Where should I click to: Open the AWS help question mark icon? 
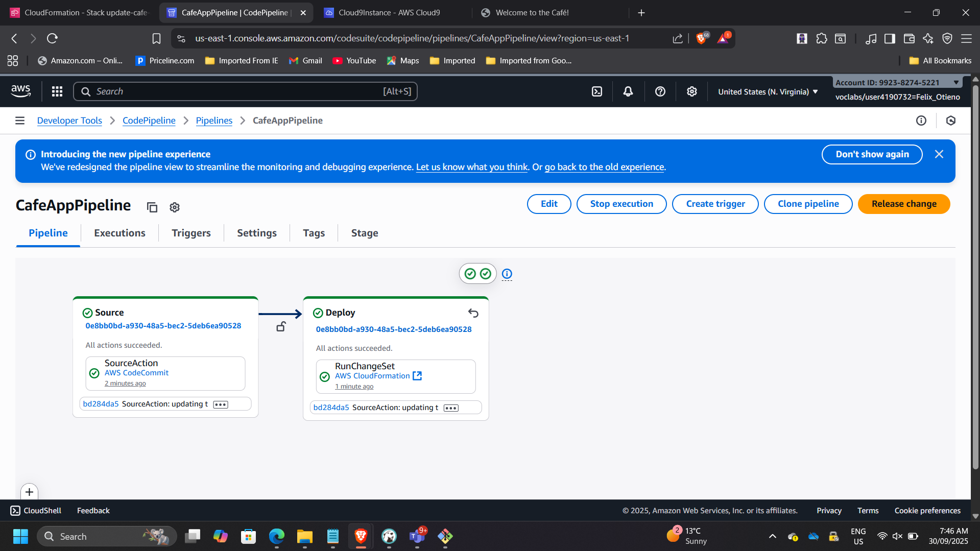click(x=660, y=91)
